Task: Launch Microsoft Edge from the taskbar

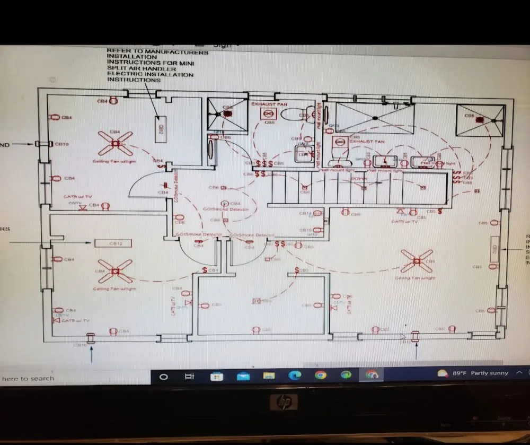Action: point(295,375)
